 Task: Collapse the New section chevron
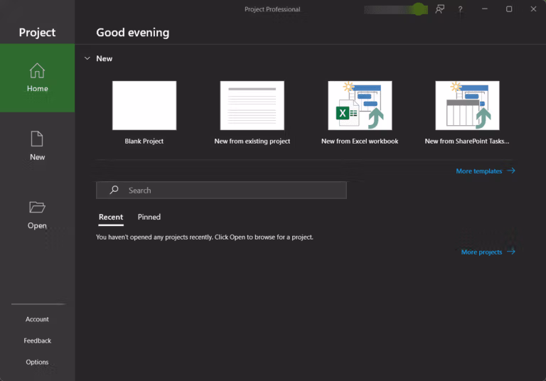[x=87, y=58]
